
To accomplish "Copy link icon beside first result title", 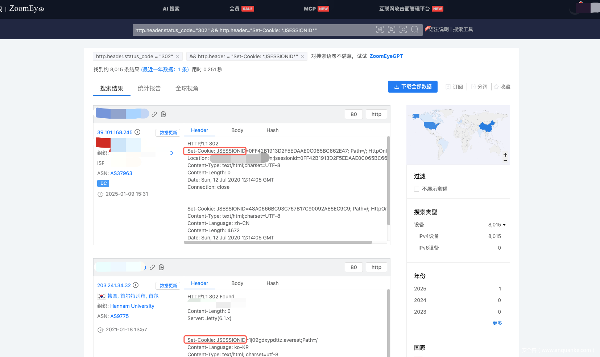I will point(154,114).
